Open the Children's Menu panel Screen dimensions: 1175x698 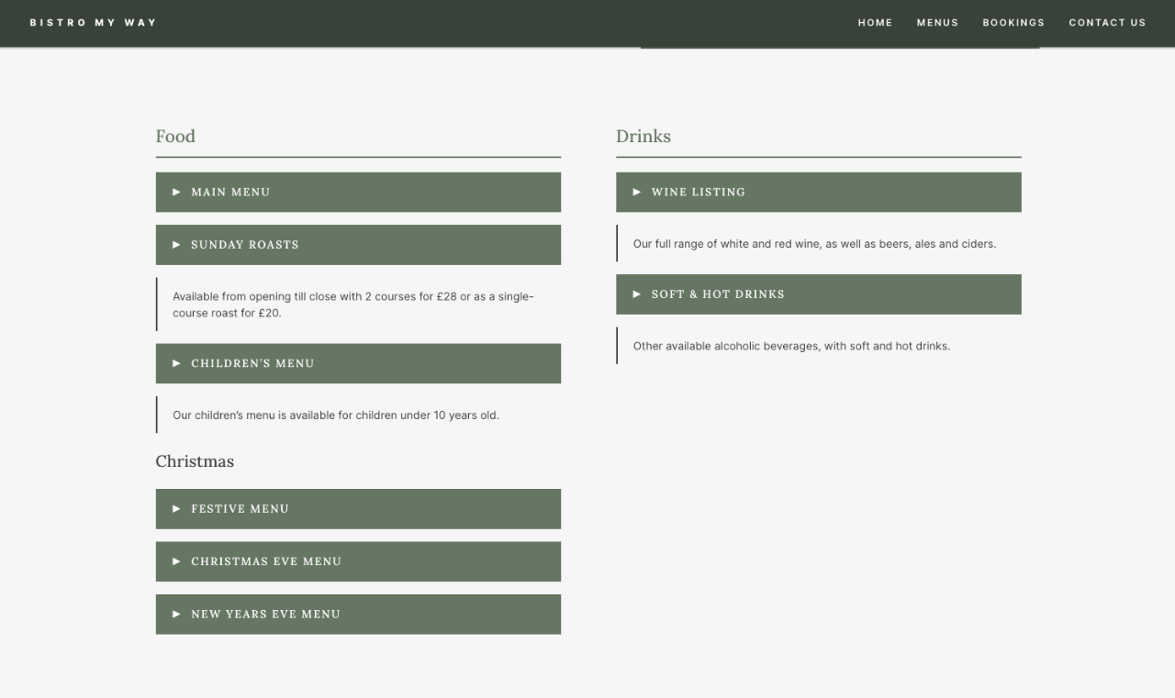click(358, 364)
